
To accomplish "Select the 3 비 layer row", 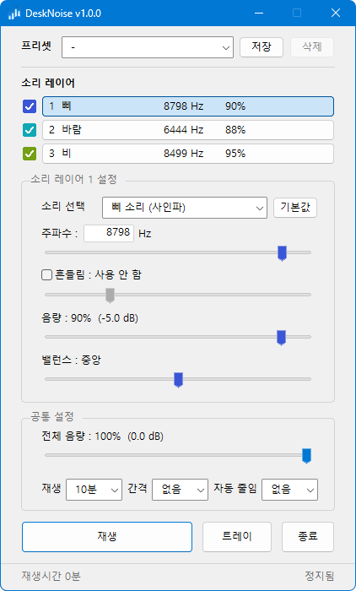I will point(188,154).
